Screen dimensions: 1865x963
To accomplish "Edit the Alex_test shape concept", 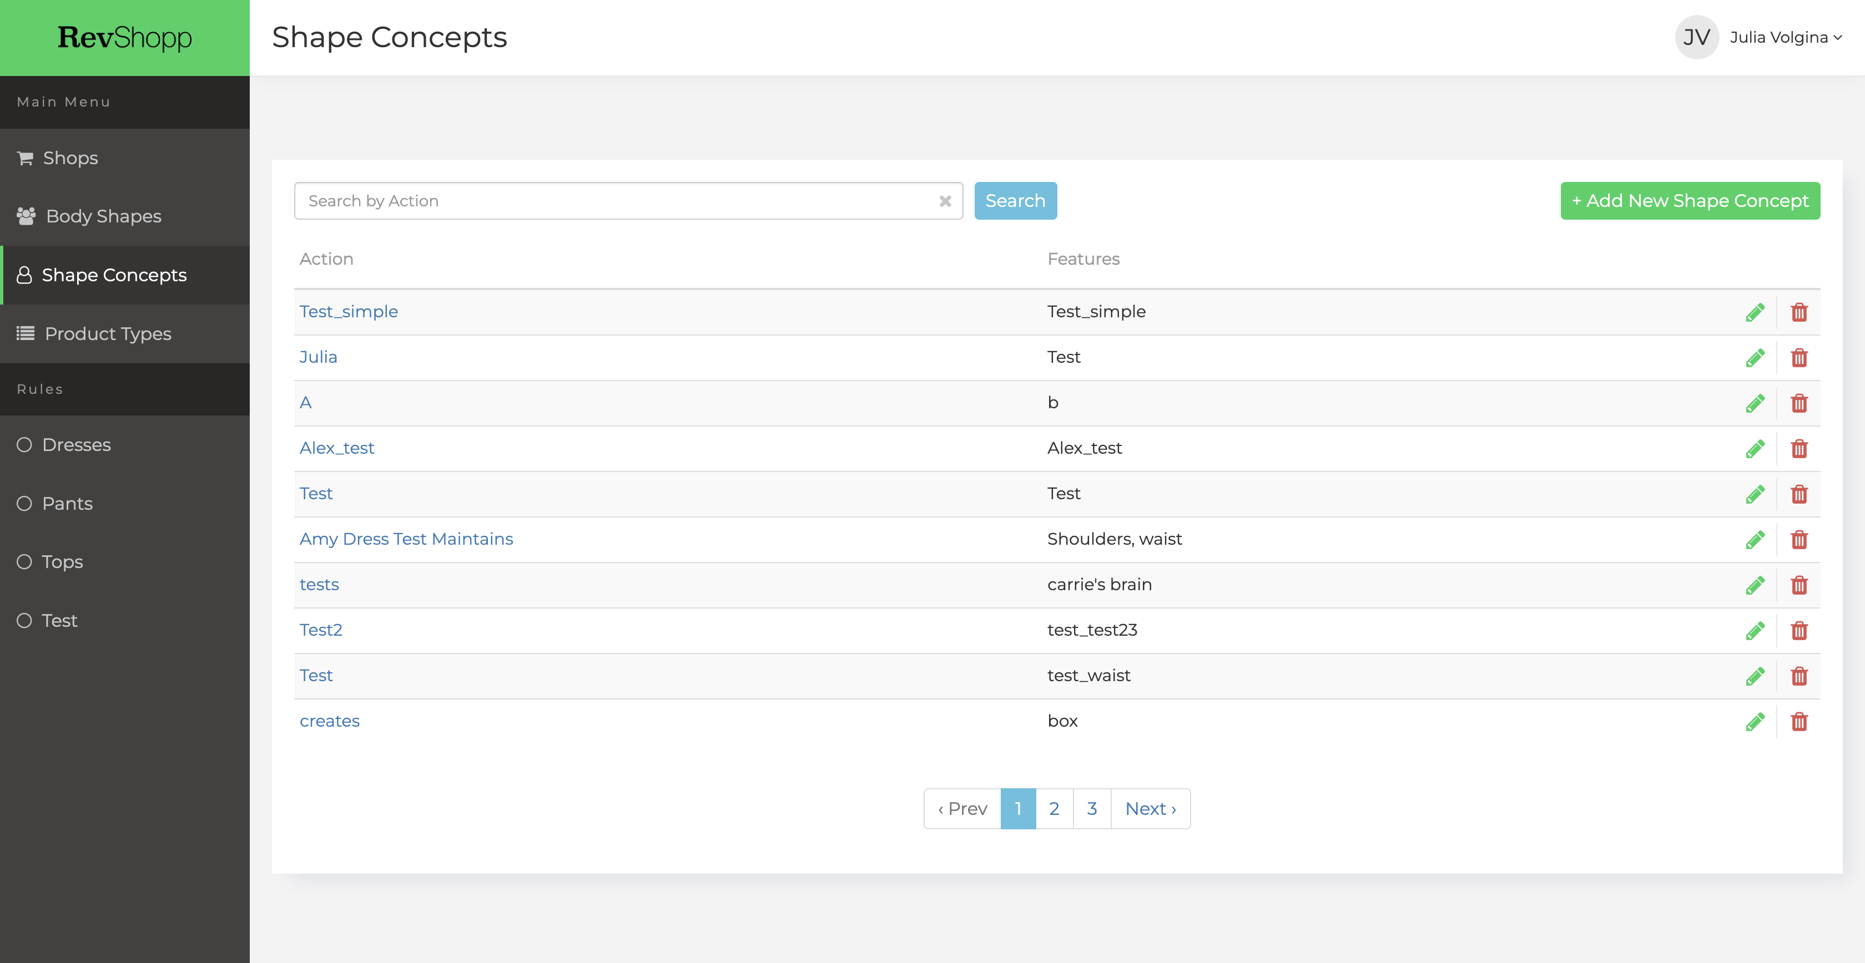I will [1755, 449].
